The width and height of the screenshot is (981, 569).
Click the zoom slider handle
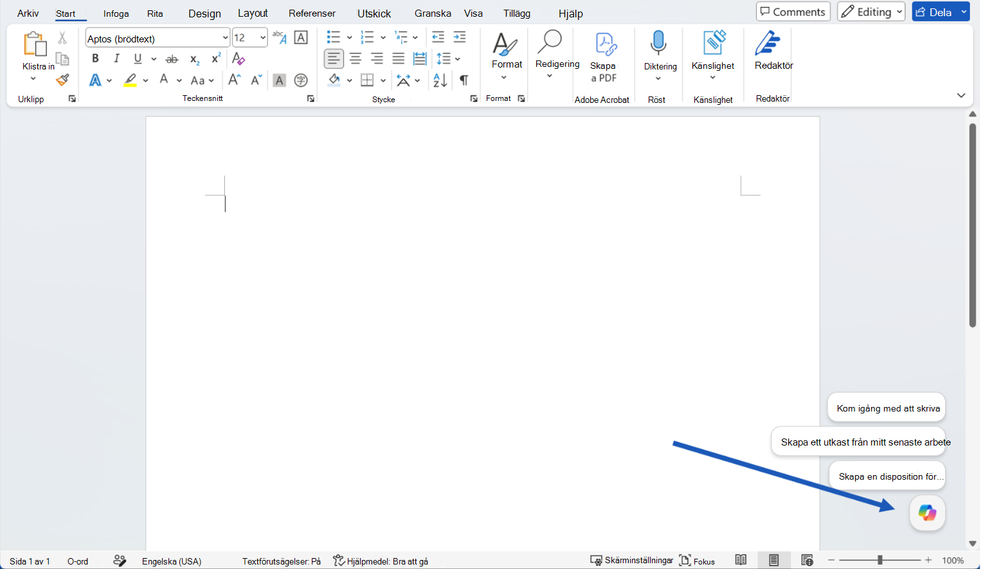tap(880, 561)
